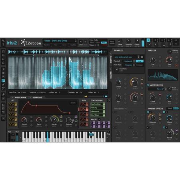
Task: Click the Root Note knob
Action: click(x=117, y=70)
